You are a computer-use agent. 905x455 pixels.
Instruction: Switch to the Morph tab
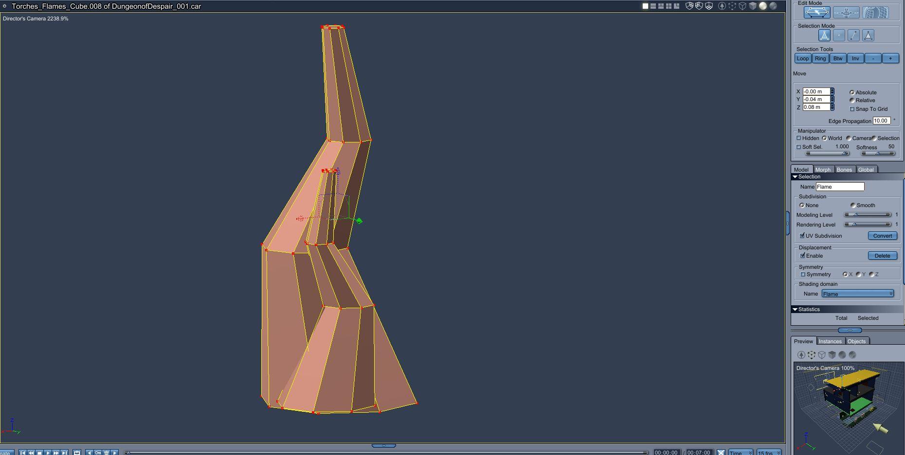[823, 170]
